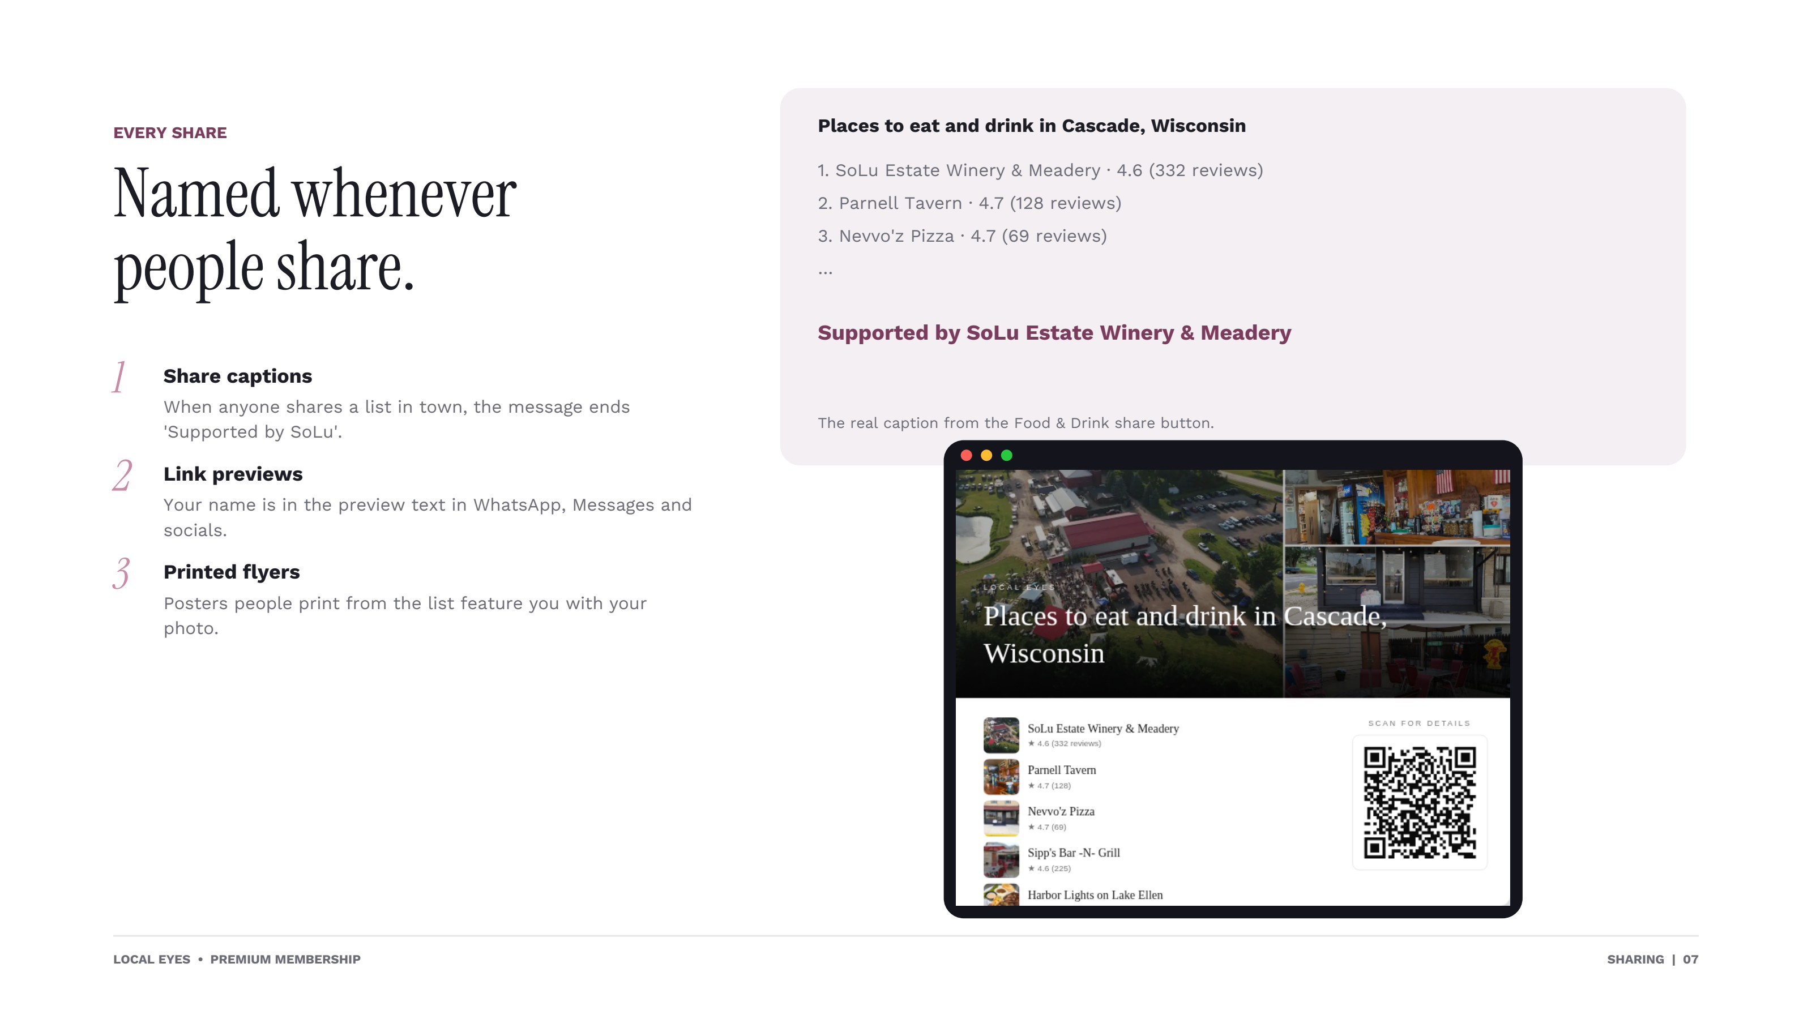Click the 'Printed flyers' heading

[232, 572]
